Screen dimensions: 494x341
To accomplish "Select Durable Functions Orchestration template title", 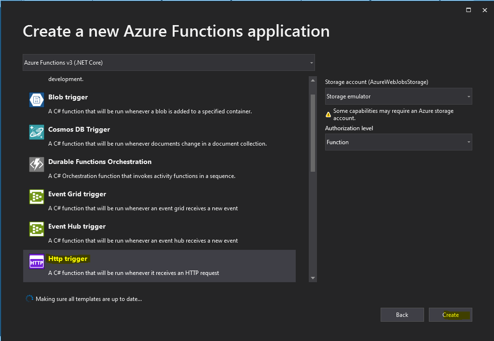I will [100, 162].
